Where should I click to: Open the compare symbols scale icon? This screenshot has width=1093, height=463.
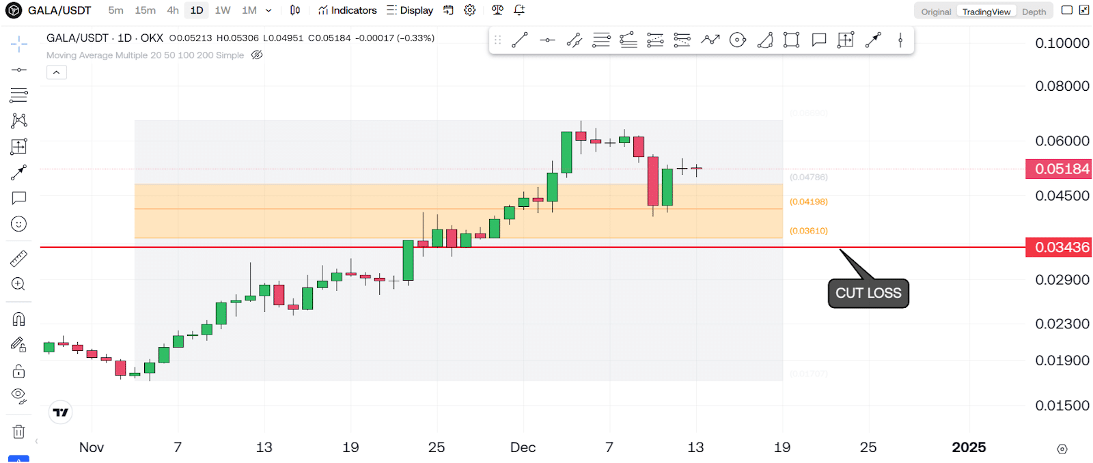click(497, 10)
